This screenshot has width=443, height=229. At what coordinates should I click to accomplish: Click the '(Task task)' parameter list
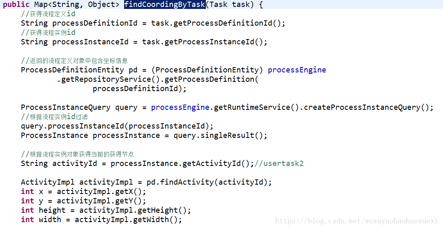[x=230, y=4]
